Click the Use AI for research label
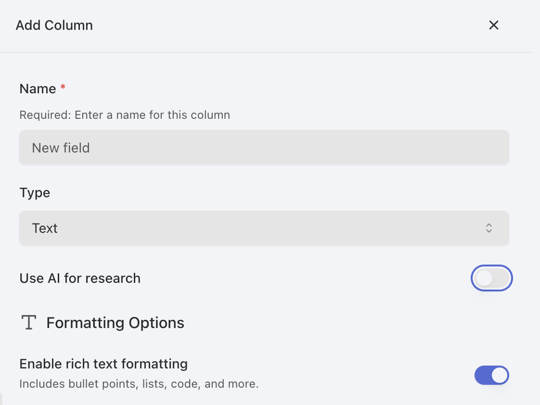This screenshot has height=405, width=540. tap(80, 278)
